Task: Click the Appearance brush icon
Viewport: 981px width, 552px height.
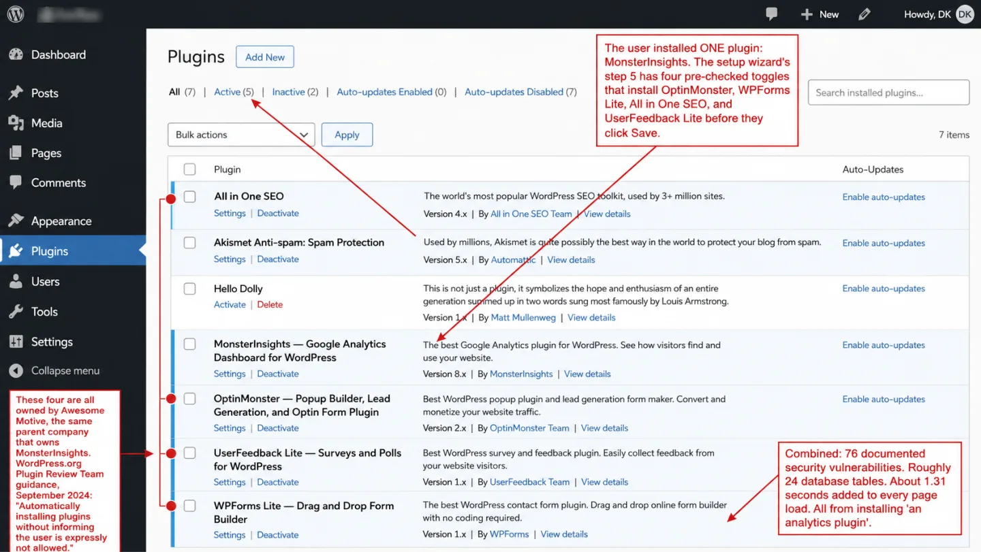Action: click(x=16, y=221)
